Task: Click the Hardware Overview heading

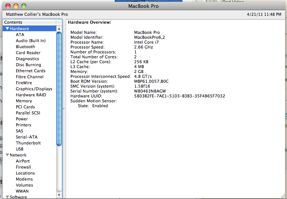Action: pos(89,22)
